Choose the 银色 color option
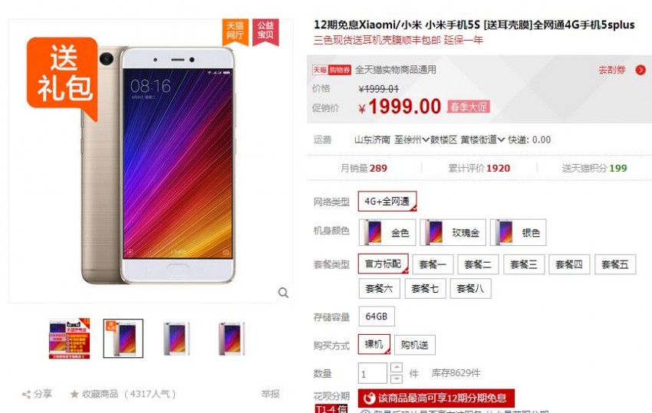652x413 pixels. pos(518,232)
